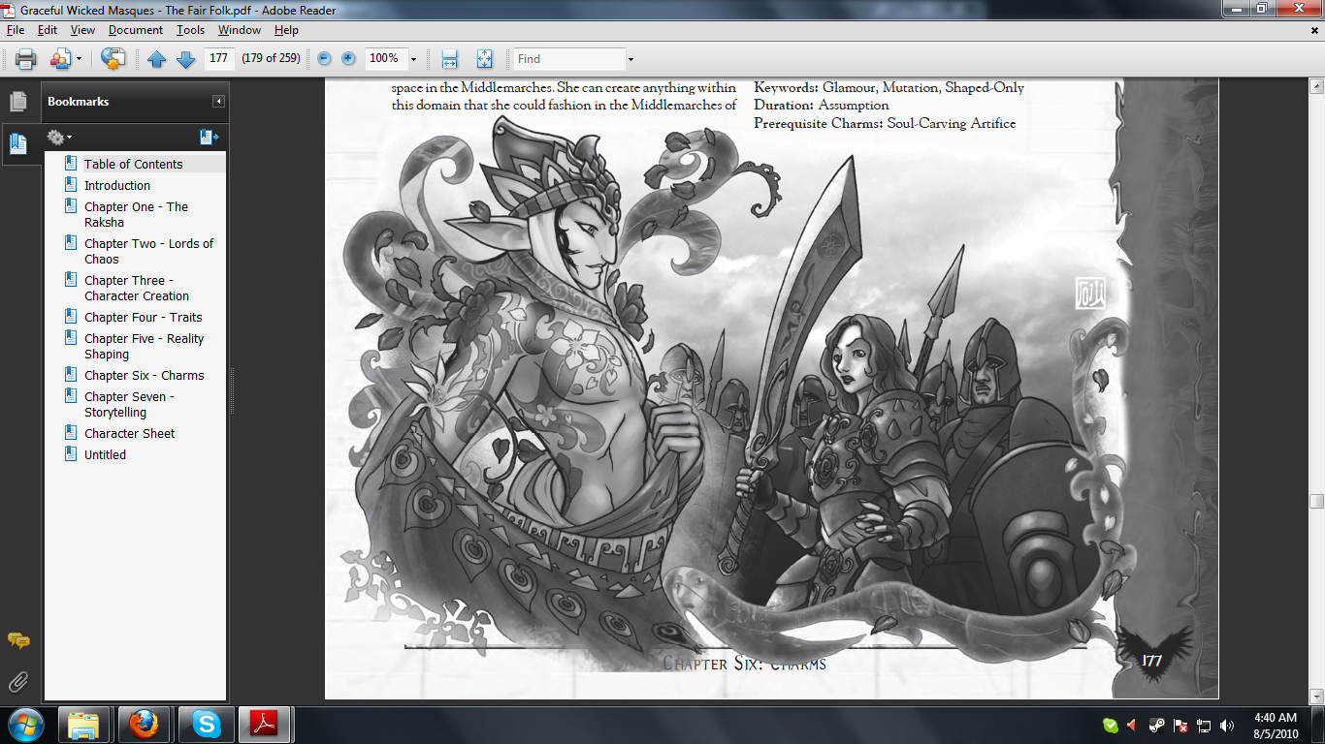Image resolution: width=1325 pixels, height=744 pixels.
Task: Collapse the Bookmarks panel with arrow button
Action: pyautogui.click(x=219, y=102)
